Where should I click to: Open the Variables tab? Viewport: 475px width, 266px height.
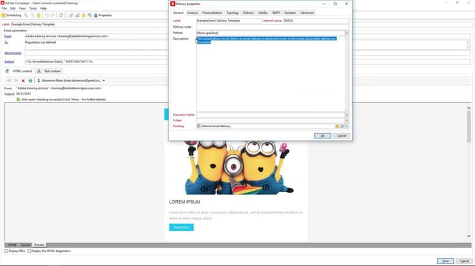pyautogui.click(x=290, y=13)
